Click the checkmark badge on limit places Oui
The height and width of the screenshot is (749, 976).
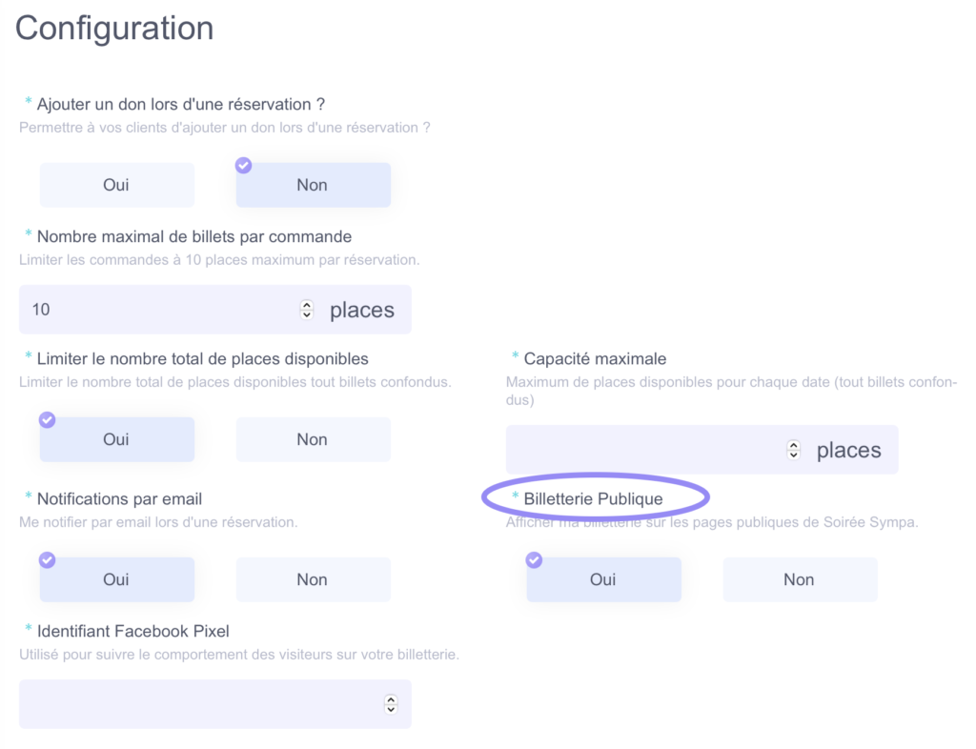pyautogui.click(x=48, y=420)
